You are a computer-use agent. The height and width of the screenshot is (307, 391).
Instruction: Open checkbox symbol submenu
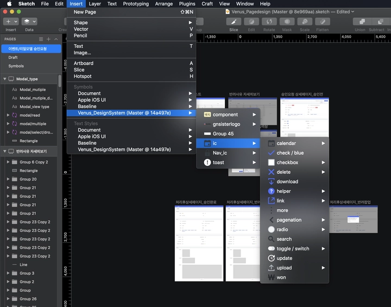[294, 162]
